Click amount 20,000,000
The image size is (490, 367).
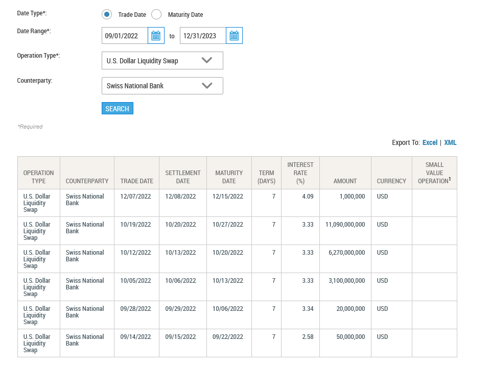(351, 309)
